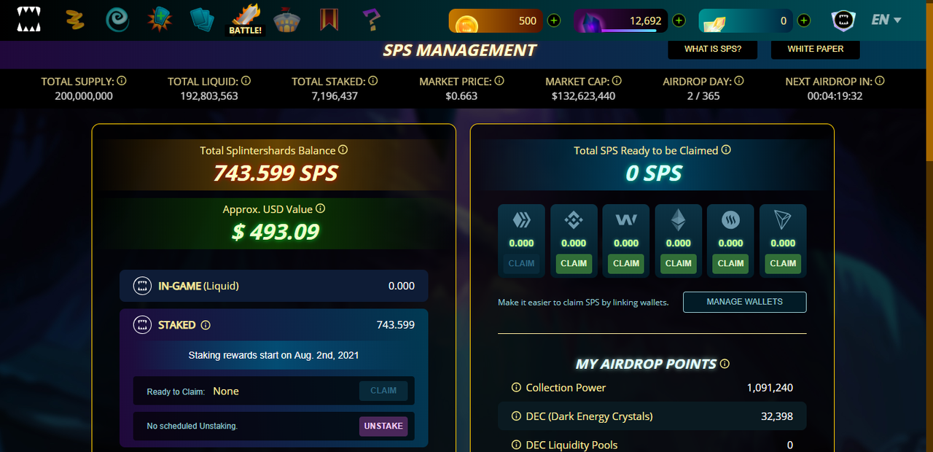Show info for Total Splintershards Balance
This screenshot has height=452, width=933.
pyautogui.click(x=343, y=150)
